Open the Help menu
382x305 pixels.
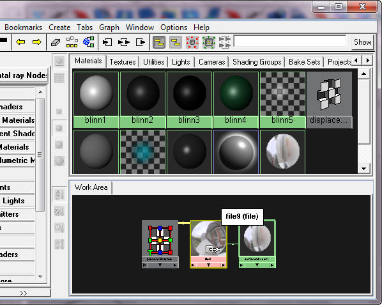(x=201, y=27)
